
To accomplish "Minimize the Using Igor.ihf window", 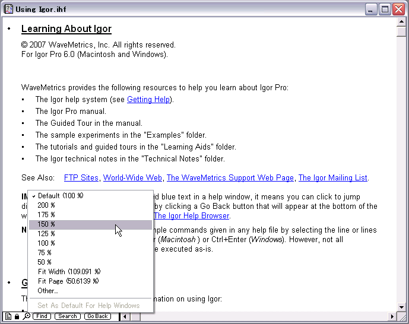I will tap(370, 9).
